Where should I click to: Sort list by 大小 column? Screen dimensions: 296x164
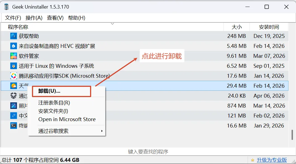[237, 27]
